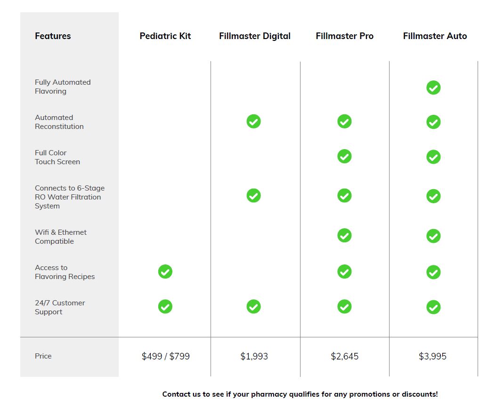Select the Fillmaster Digital column header
504x415 pixels.
[254, 36]
